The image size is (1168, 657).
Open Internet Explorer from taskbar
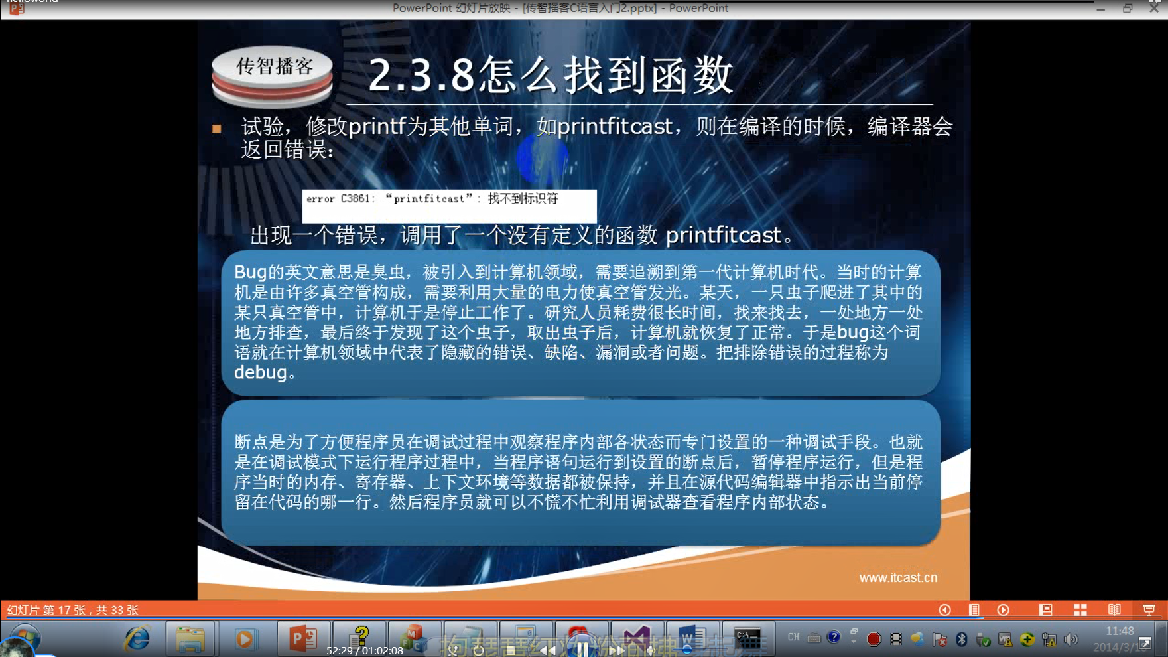137,638
